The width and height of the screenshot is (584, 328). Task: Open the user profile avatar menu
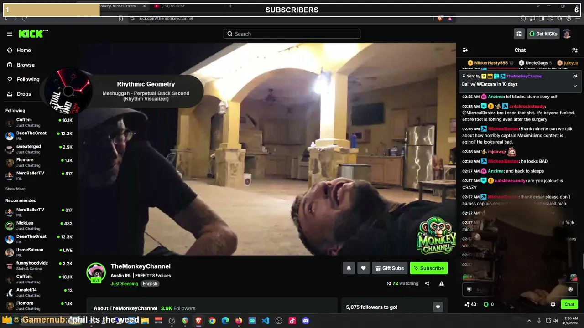[x=567, y=34]
